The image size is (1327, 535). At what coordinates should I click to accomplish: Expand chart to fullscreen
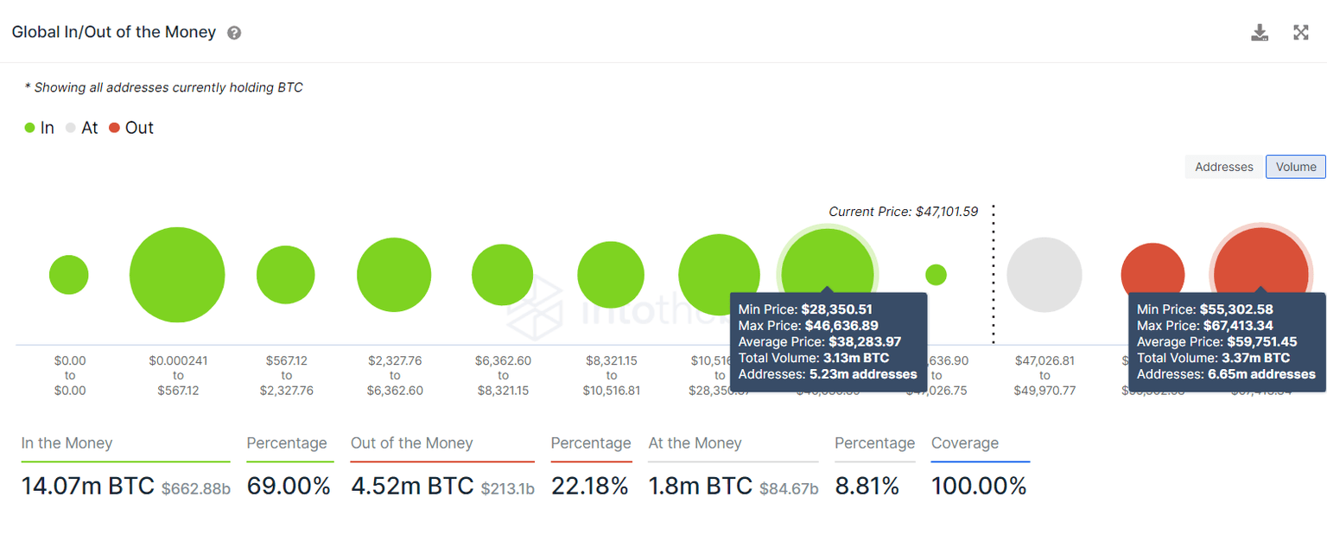1300,33
